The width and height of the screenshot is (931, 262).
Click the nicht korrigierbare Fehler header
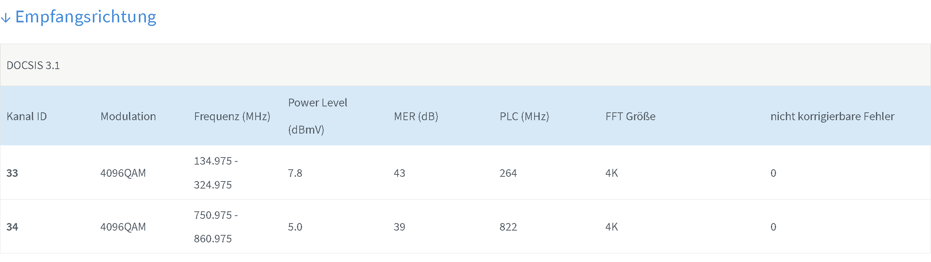(x=832, y=116)
